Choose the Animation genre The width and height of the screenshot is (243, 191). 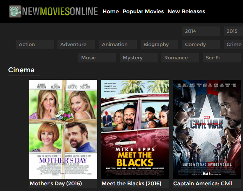pos(118,44)
